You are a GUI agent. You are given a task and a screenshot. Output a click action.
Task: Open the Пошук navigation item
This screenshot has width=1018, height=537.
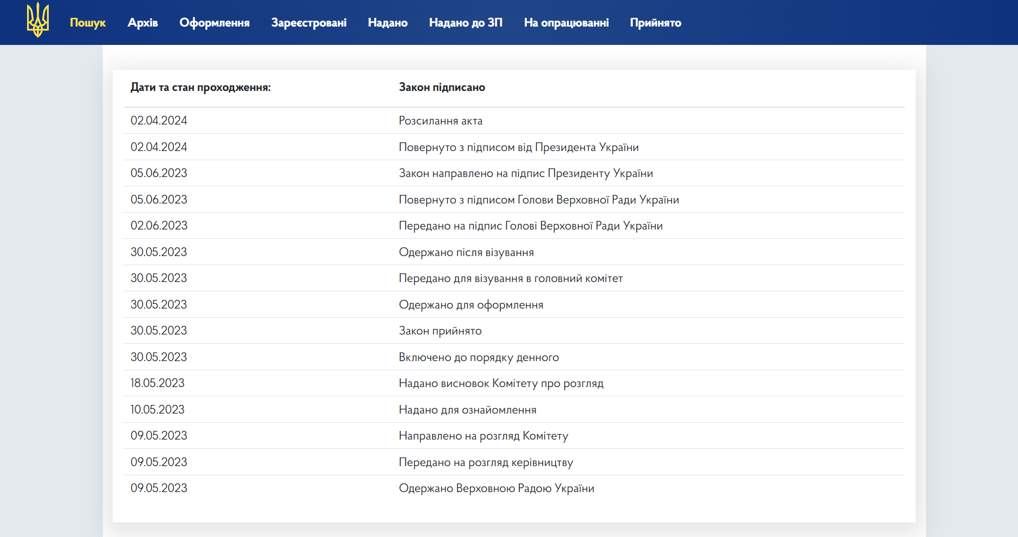[88, 23]
